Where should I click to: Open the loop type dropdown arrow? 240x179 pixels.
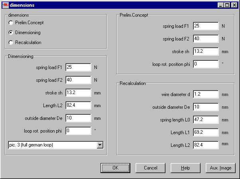[99, 145]
